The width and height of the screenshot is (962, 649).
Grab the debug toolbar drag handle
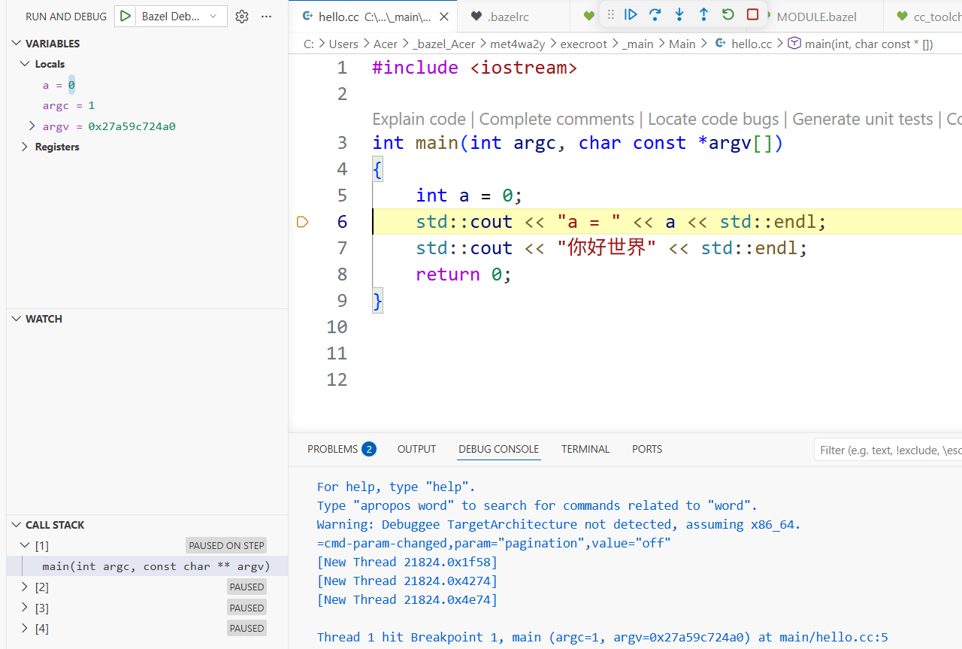(610, 14)
